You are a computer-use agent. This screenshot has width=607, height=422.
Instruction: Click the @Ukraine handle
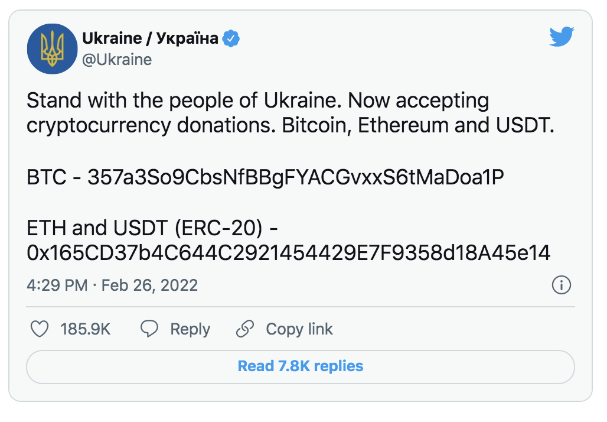117,60
